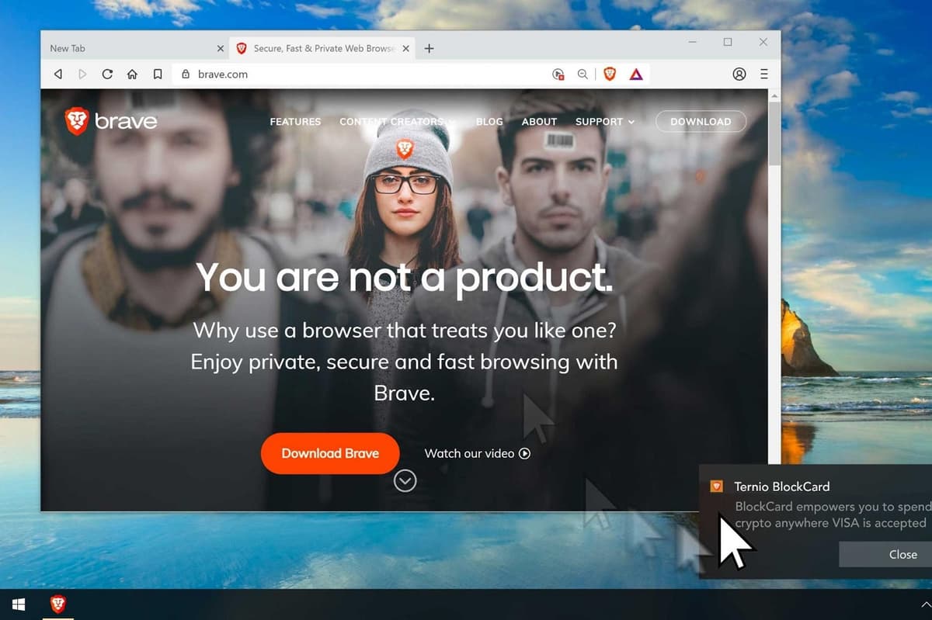The image size is (932, 620).
Task: Open Brave Shields panel
Action: 610,74
